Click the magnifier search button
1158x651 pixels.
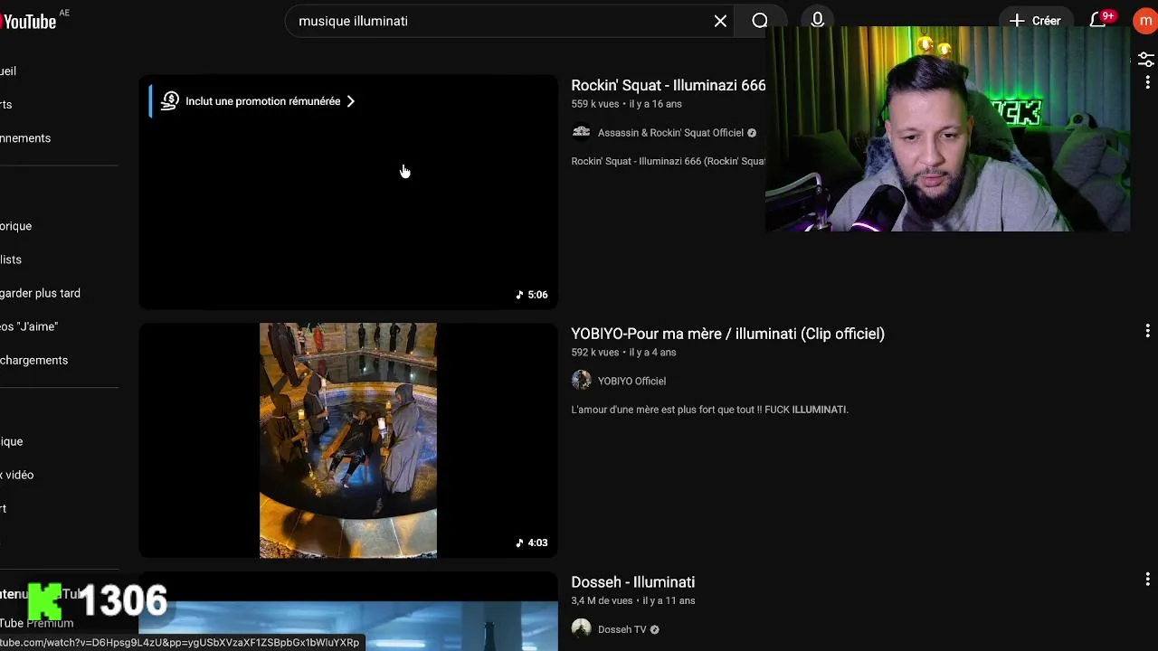tap(760, 21)
